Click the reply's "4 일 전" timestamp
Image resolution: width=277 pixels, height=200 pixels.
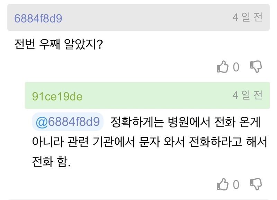pos(247,95)
